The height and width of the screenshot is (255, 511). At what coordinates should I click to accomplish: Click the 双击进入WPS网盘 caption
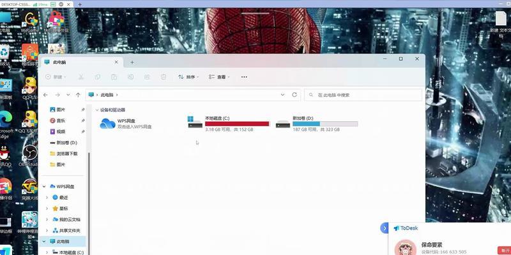pos(134,126)
